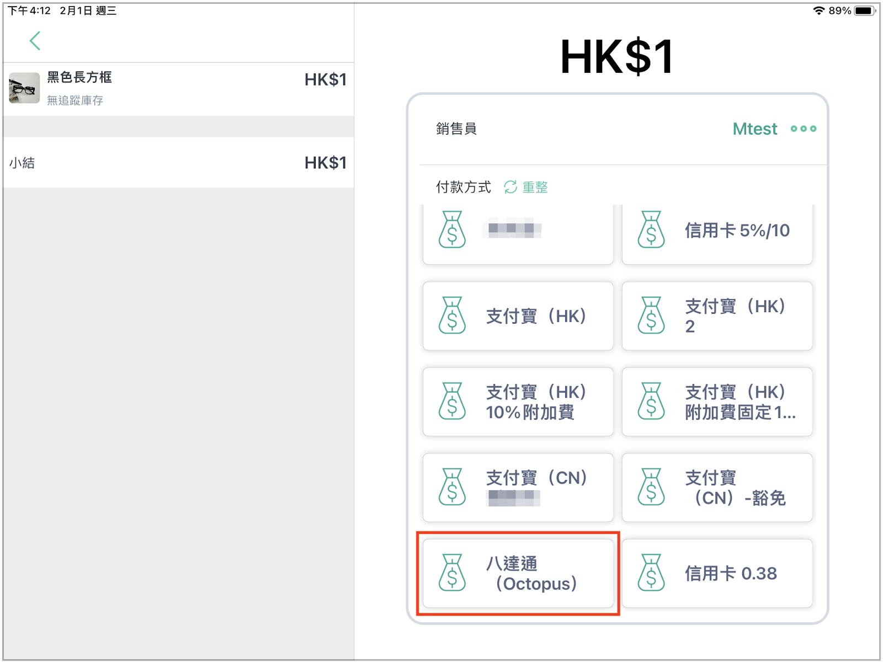Tap 重整 to refresh payment methods
This screenshot has width=883, height=663.
[x=535, y=188]
